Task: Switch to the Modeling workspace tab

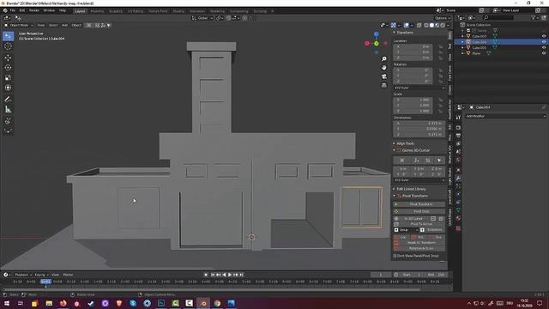Action: click(x=97, y=11)
